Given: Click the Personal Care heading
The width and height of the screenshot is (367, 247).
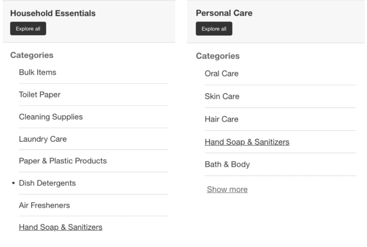Looking at the screenshot, I should [224, 13].
